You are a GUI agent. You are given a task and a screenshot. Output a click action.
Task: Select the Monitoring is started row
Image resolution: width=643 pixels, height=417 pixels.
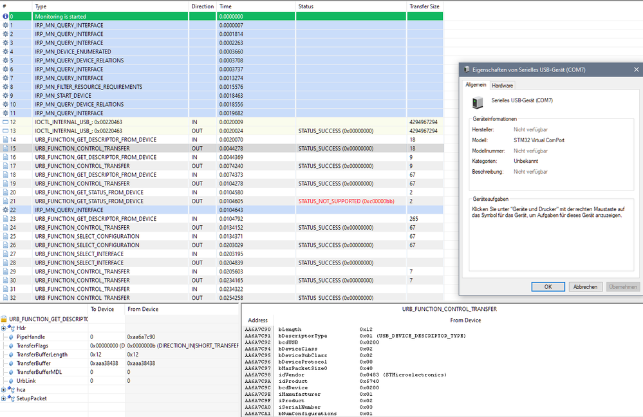[x=221, y=16]
